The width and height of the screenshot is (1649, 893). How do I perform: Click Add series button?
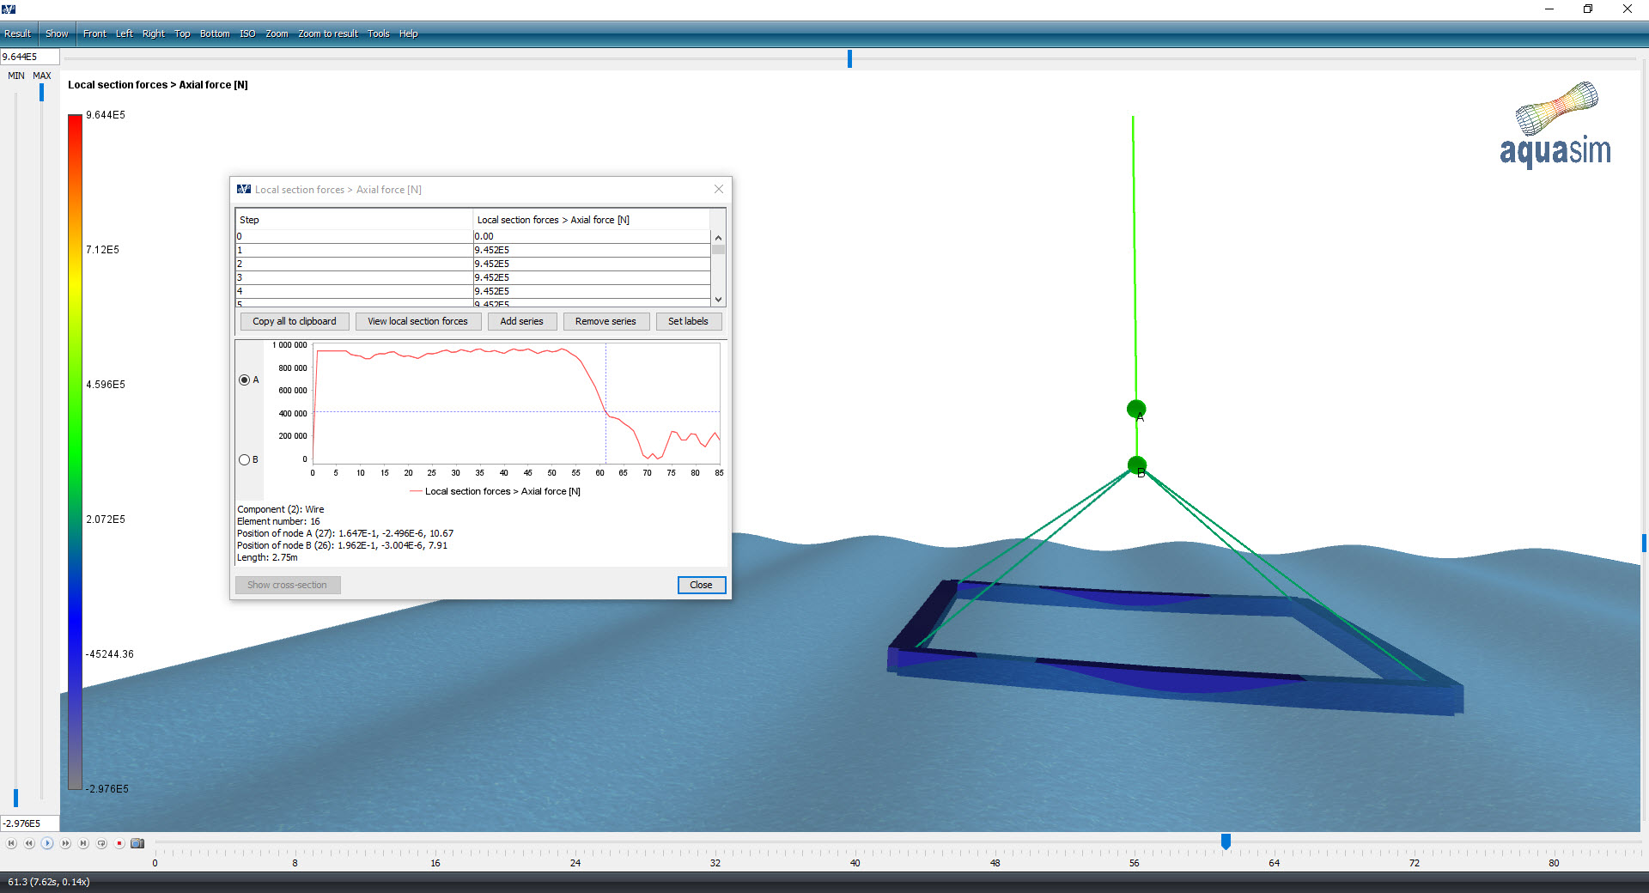pyautogui.click(x=522, y=321)
